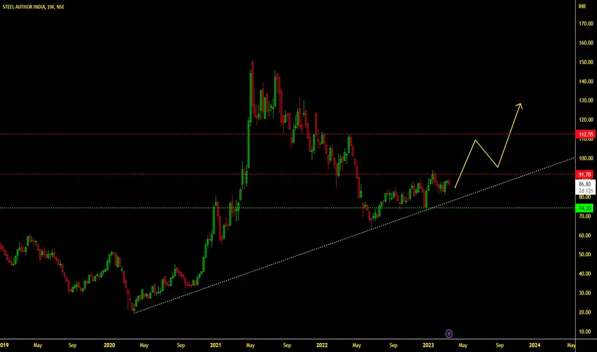Image resolution: width=597 pixels, height=352 pixels.
Task: Select the red 91.70 price label
Action: pos(584,175)
